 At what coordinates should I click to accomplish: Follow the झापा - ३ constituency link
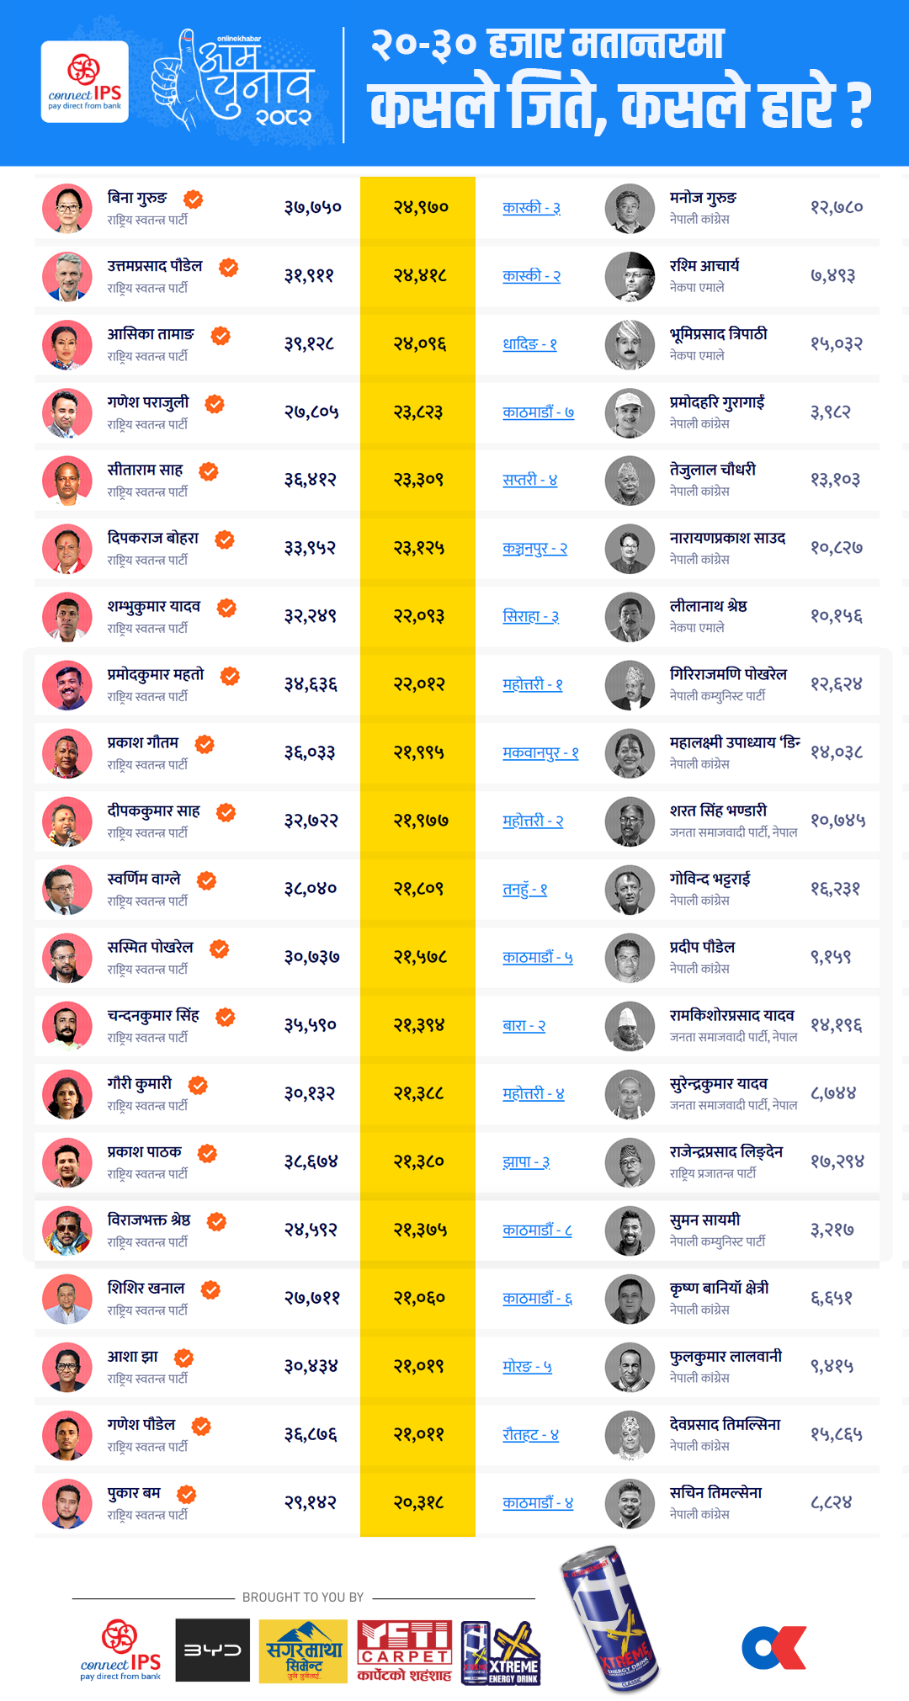coord(526,1162)
